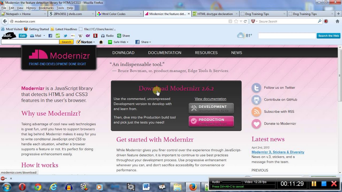The width and height of the screenshot is (342, 192).
Task: Open Facebook icon in Aol toolbar
Action: [x=50, y=36]
